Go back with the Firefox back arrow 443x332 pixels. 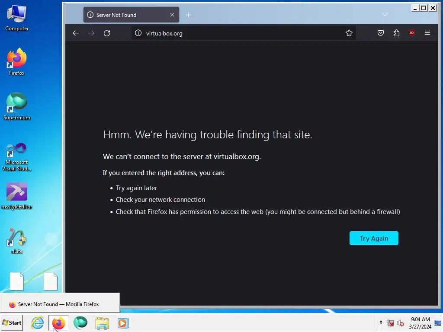(75, 33)
